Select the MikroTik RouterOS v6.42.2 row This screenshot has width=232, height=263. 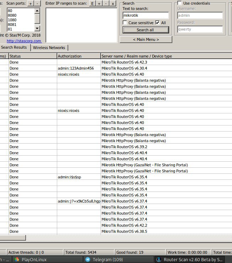116,225
